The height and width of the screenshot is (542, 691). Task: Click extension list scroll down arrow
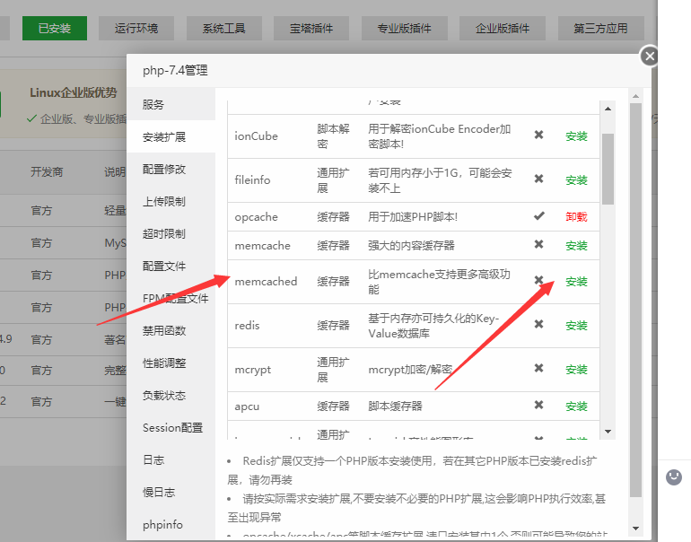[608, 432]
